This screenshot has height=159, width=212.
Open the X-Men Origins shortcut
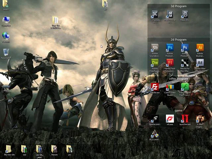(200, 121)
